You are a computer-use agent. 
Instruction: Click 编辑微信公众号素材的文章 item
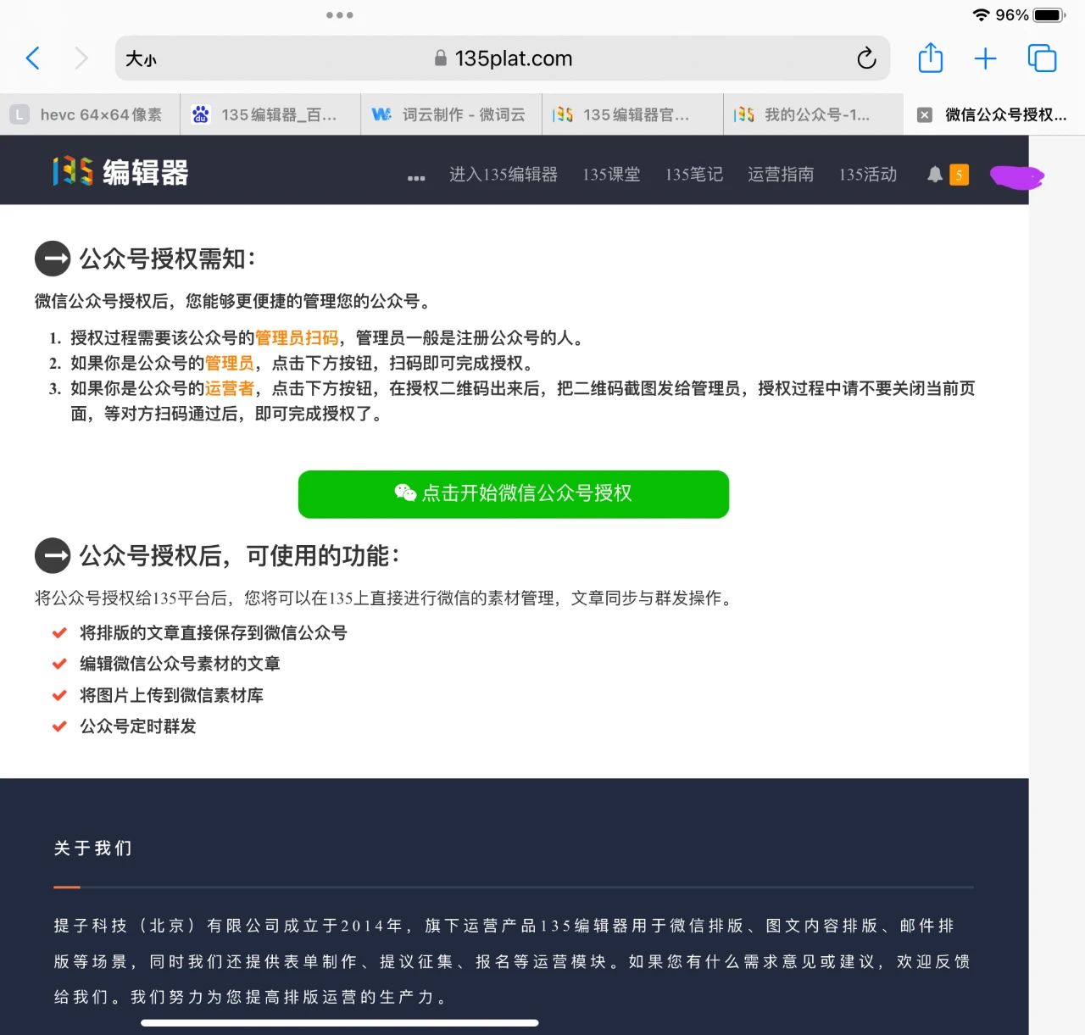tap(180, 664)
